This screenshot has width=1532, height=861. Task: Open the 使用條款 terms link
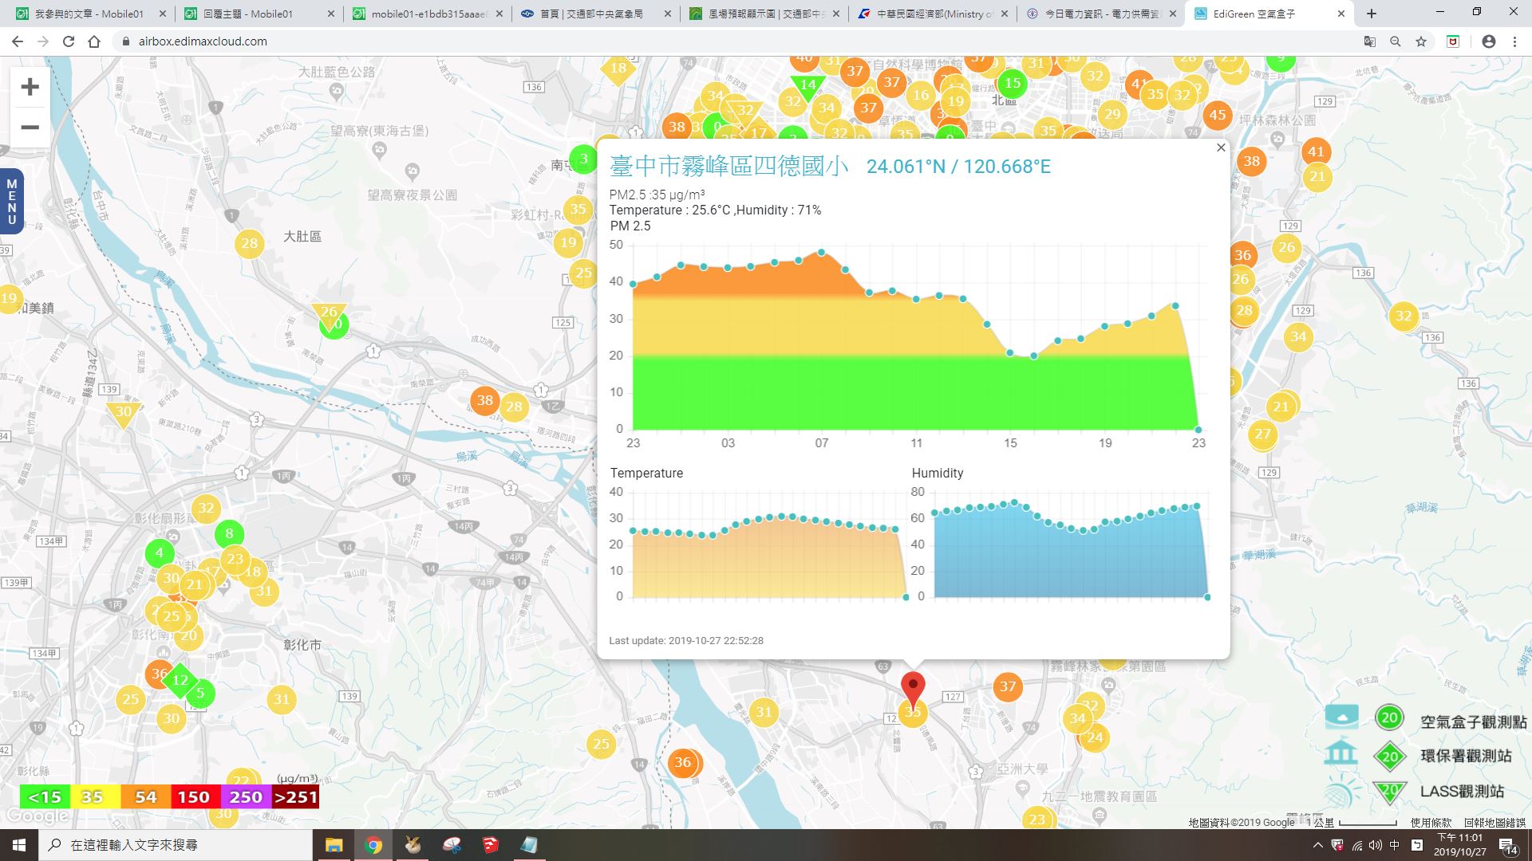1431,822
